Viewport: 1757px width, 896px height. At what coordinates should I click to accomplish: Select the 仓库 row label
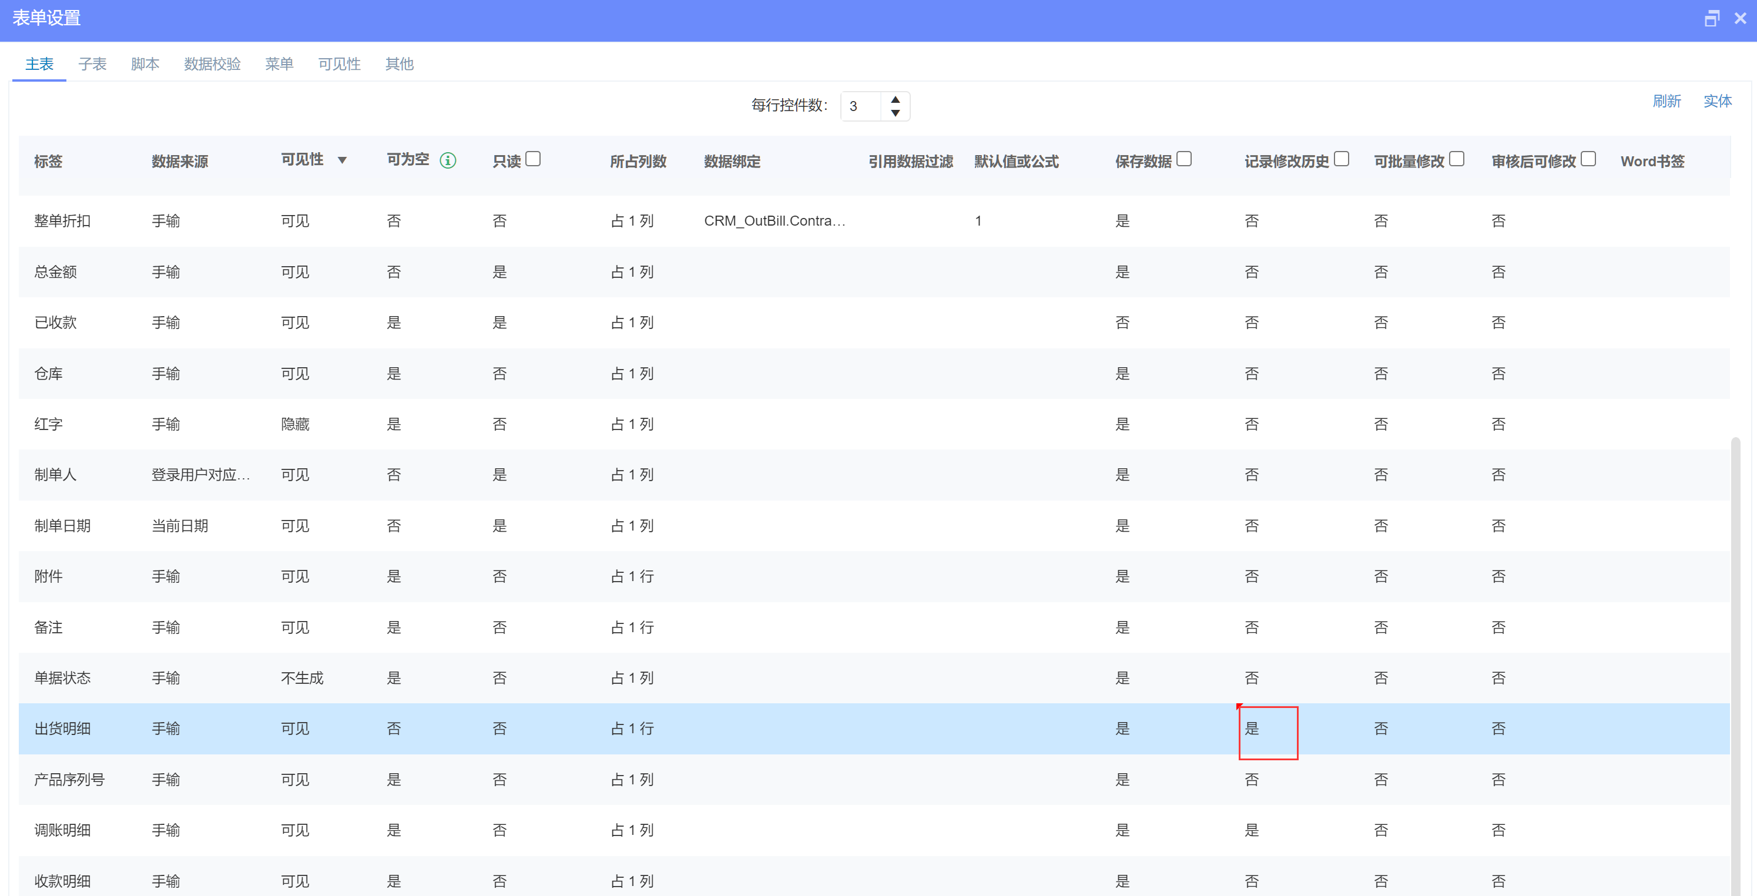(x=48, y=374)
